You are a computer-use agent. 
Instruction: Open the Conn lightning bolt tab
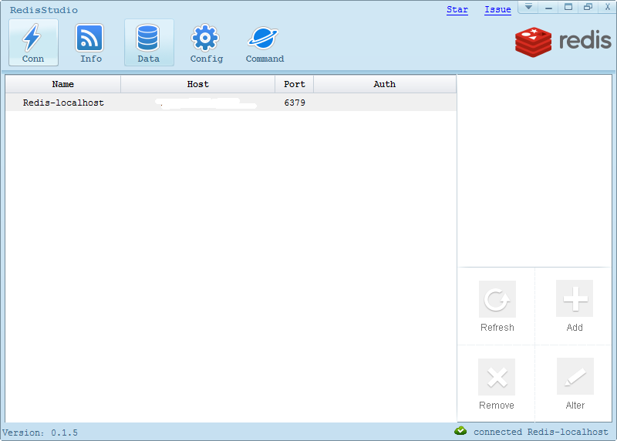point(33,42)
